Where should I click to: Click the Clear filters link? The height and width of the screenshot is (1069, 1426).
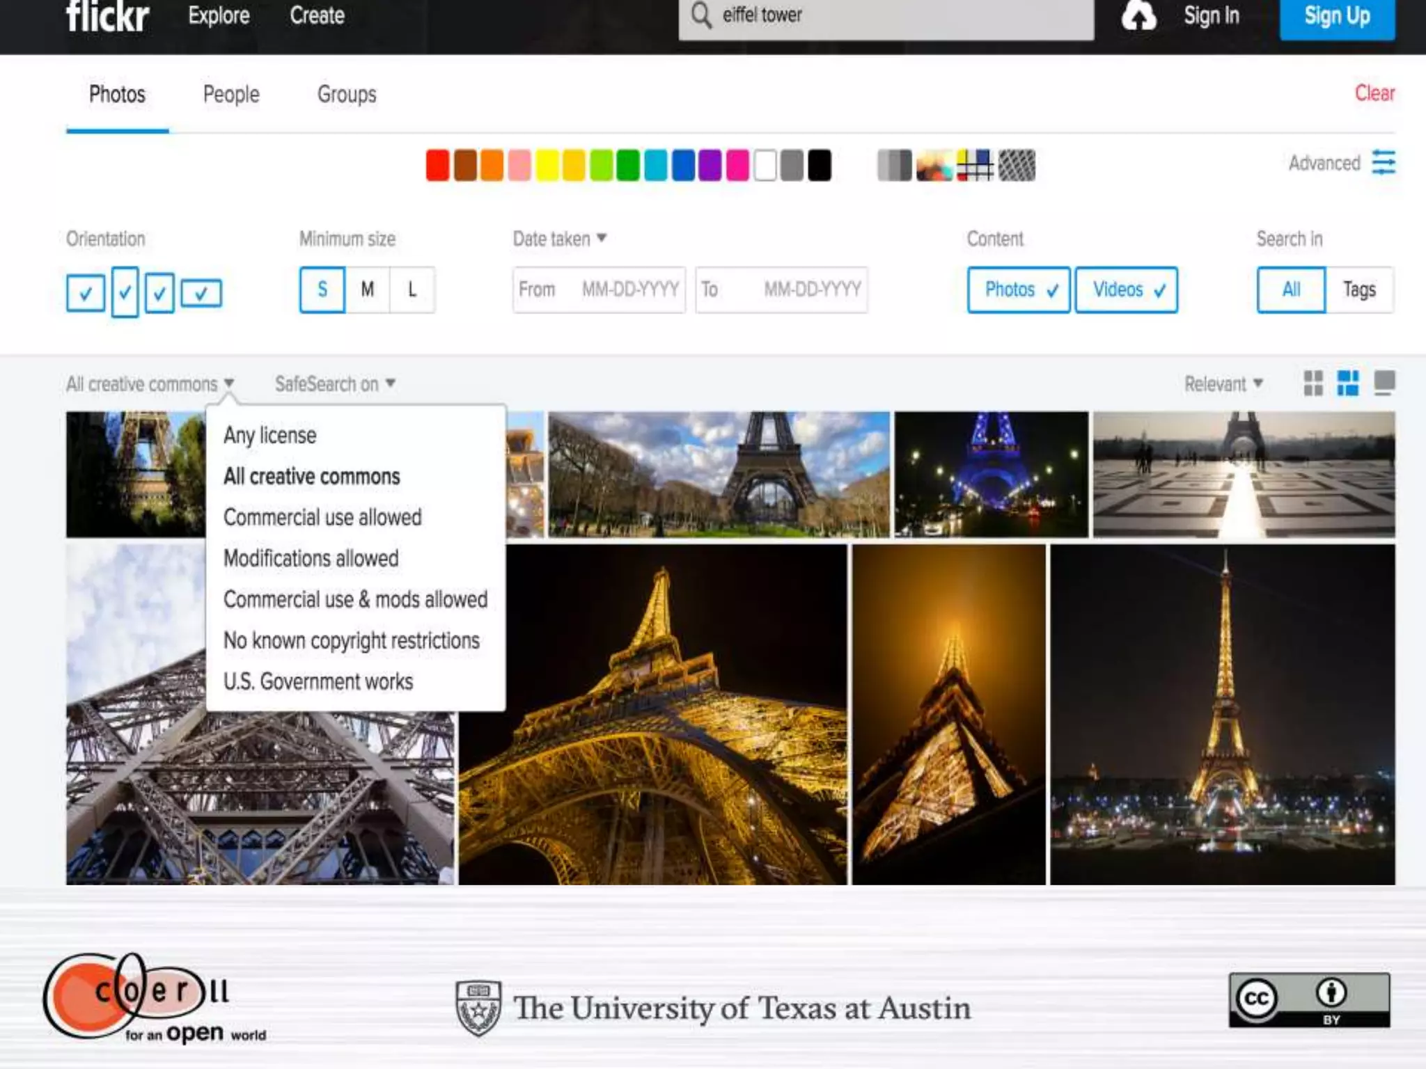click(1374, 93)
